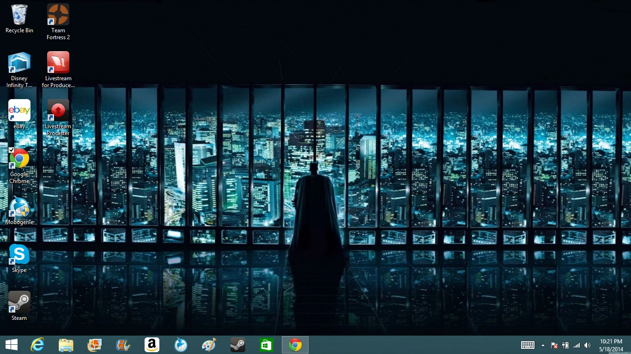This screenshot has width=631, height=354.
Task: Open Windows Store from the taskbar
Action: pos(267,345)
